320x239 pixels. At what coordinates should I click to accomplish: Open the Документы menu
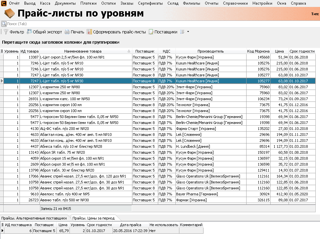(x=65, y=3)
